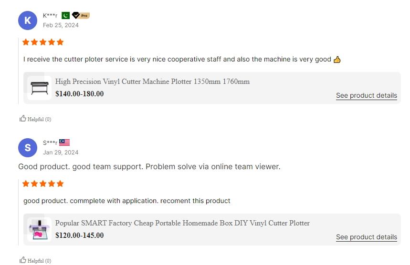Click the Pakistan flag beside K***r

point(65,15)
